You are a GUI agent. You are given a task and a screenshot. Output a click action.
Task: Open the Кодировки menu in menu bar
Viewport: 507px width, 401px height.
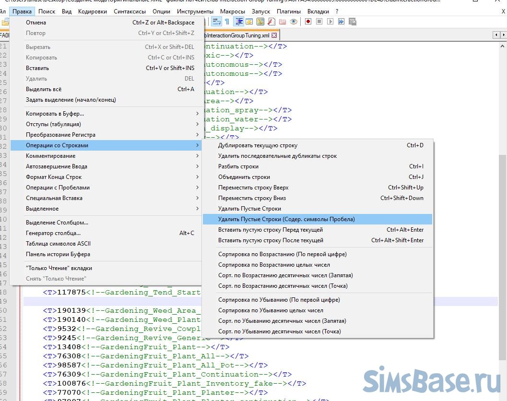pyautogui.click(x=93, y=11)
